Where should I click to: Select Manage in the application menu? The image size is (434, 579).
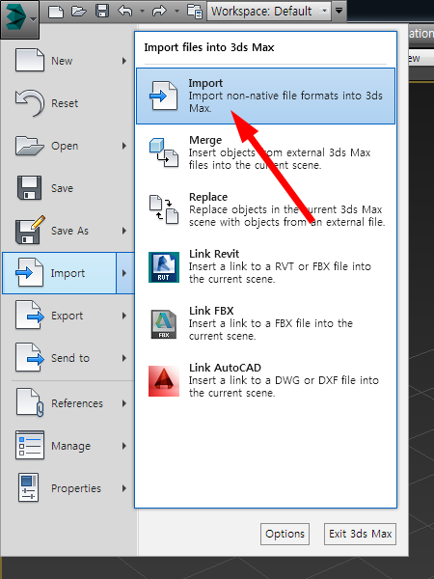click(x=68, y=446)
